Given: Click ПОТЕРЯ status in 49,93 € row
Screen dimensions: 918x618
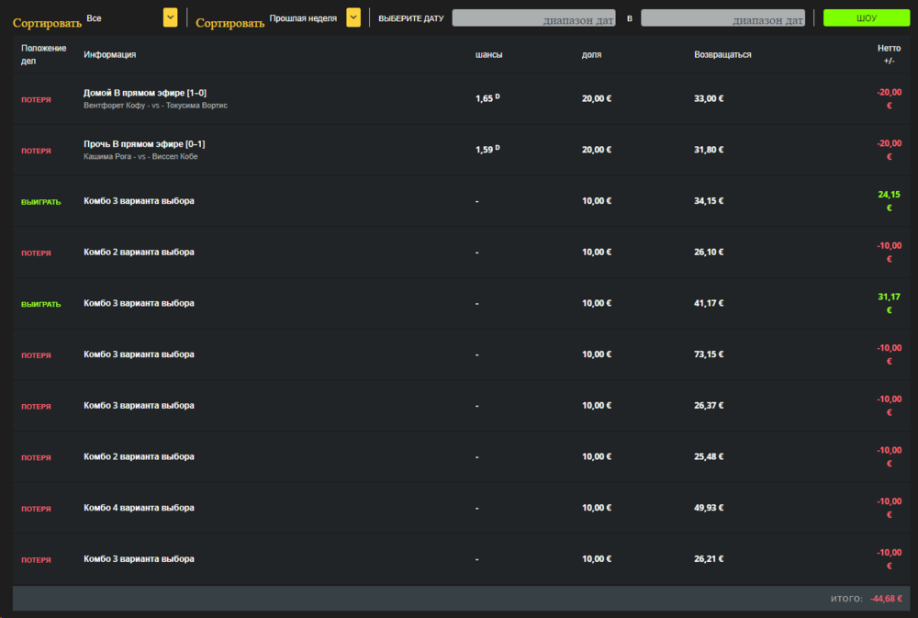Looking at the screenshot, I should point(37,509).
